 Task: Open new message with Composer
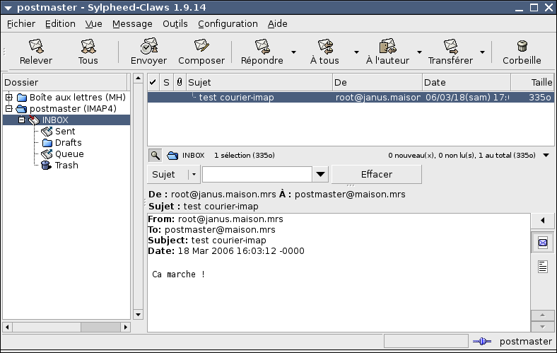(201, 52)
